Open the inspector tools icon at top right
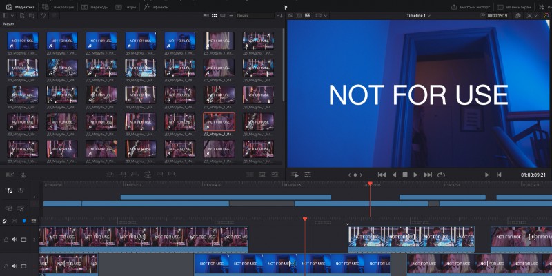 point(542,7)
